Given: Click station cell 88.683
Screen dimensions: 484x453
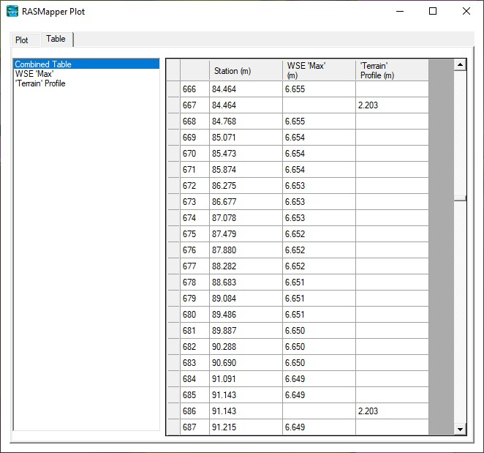Looking at the screenshot, I should (x=246, y=282).
